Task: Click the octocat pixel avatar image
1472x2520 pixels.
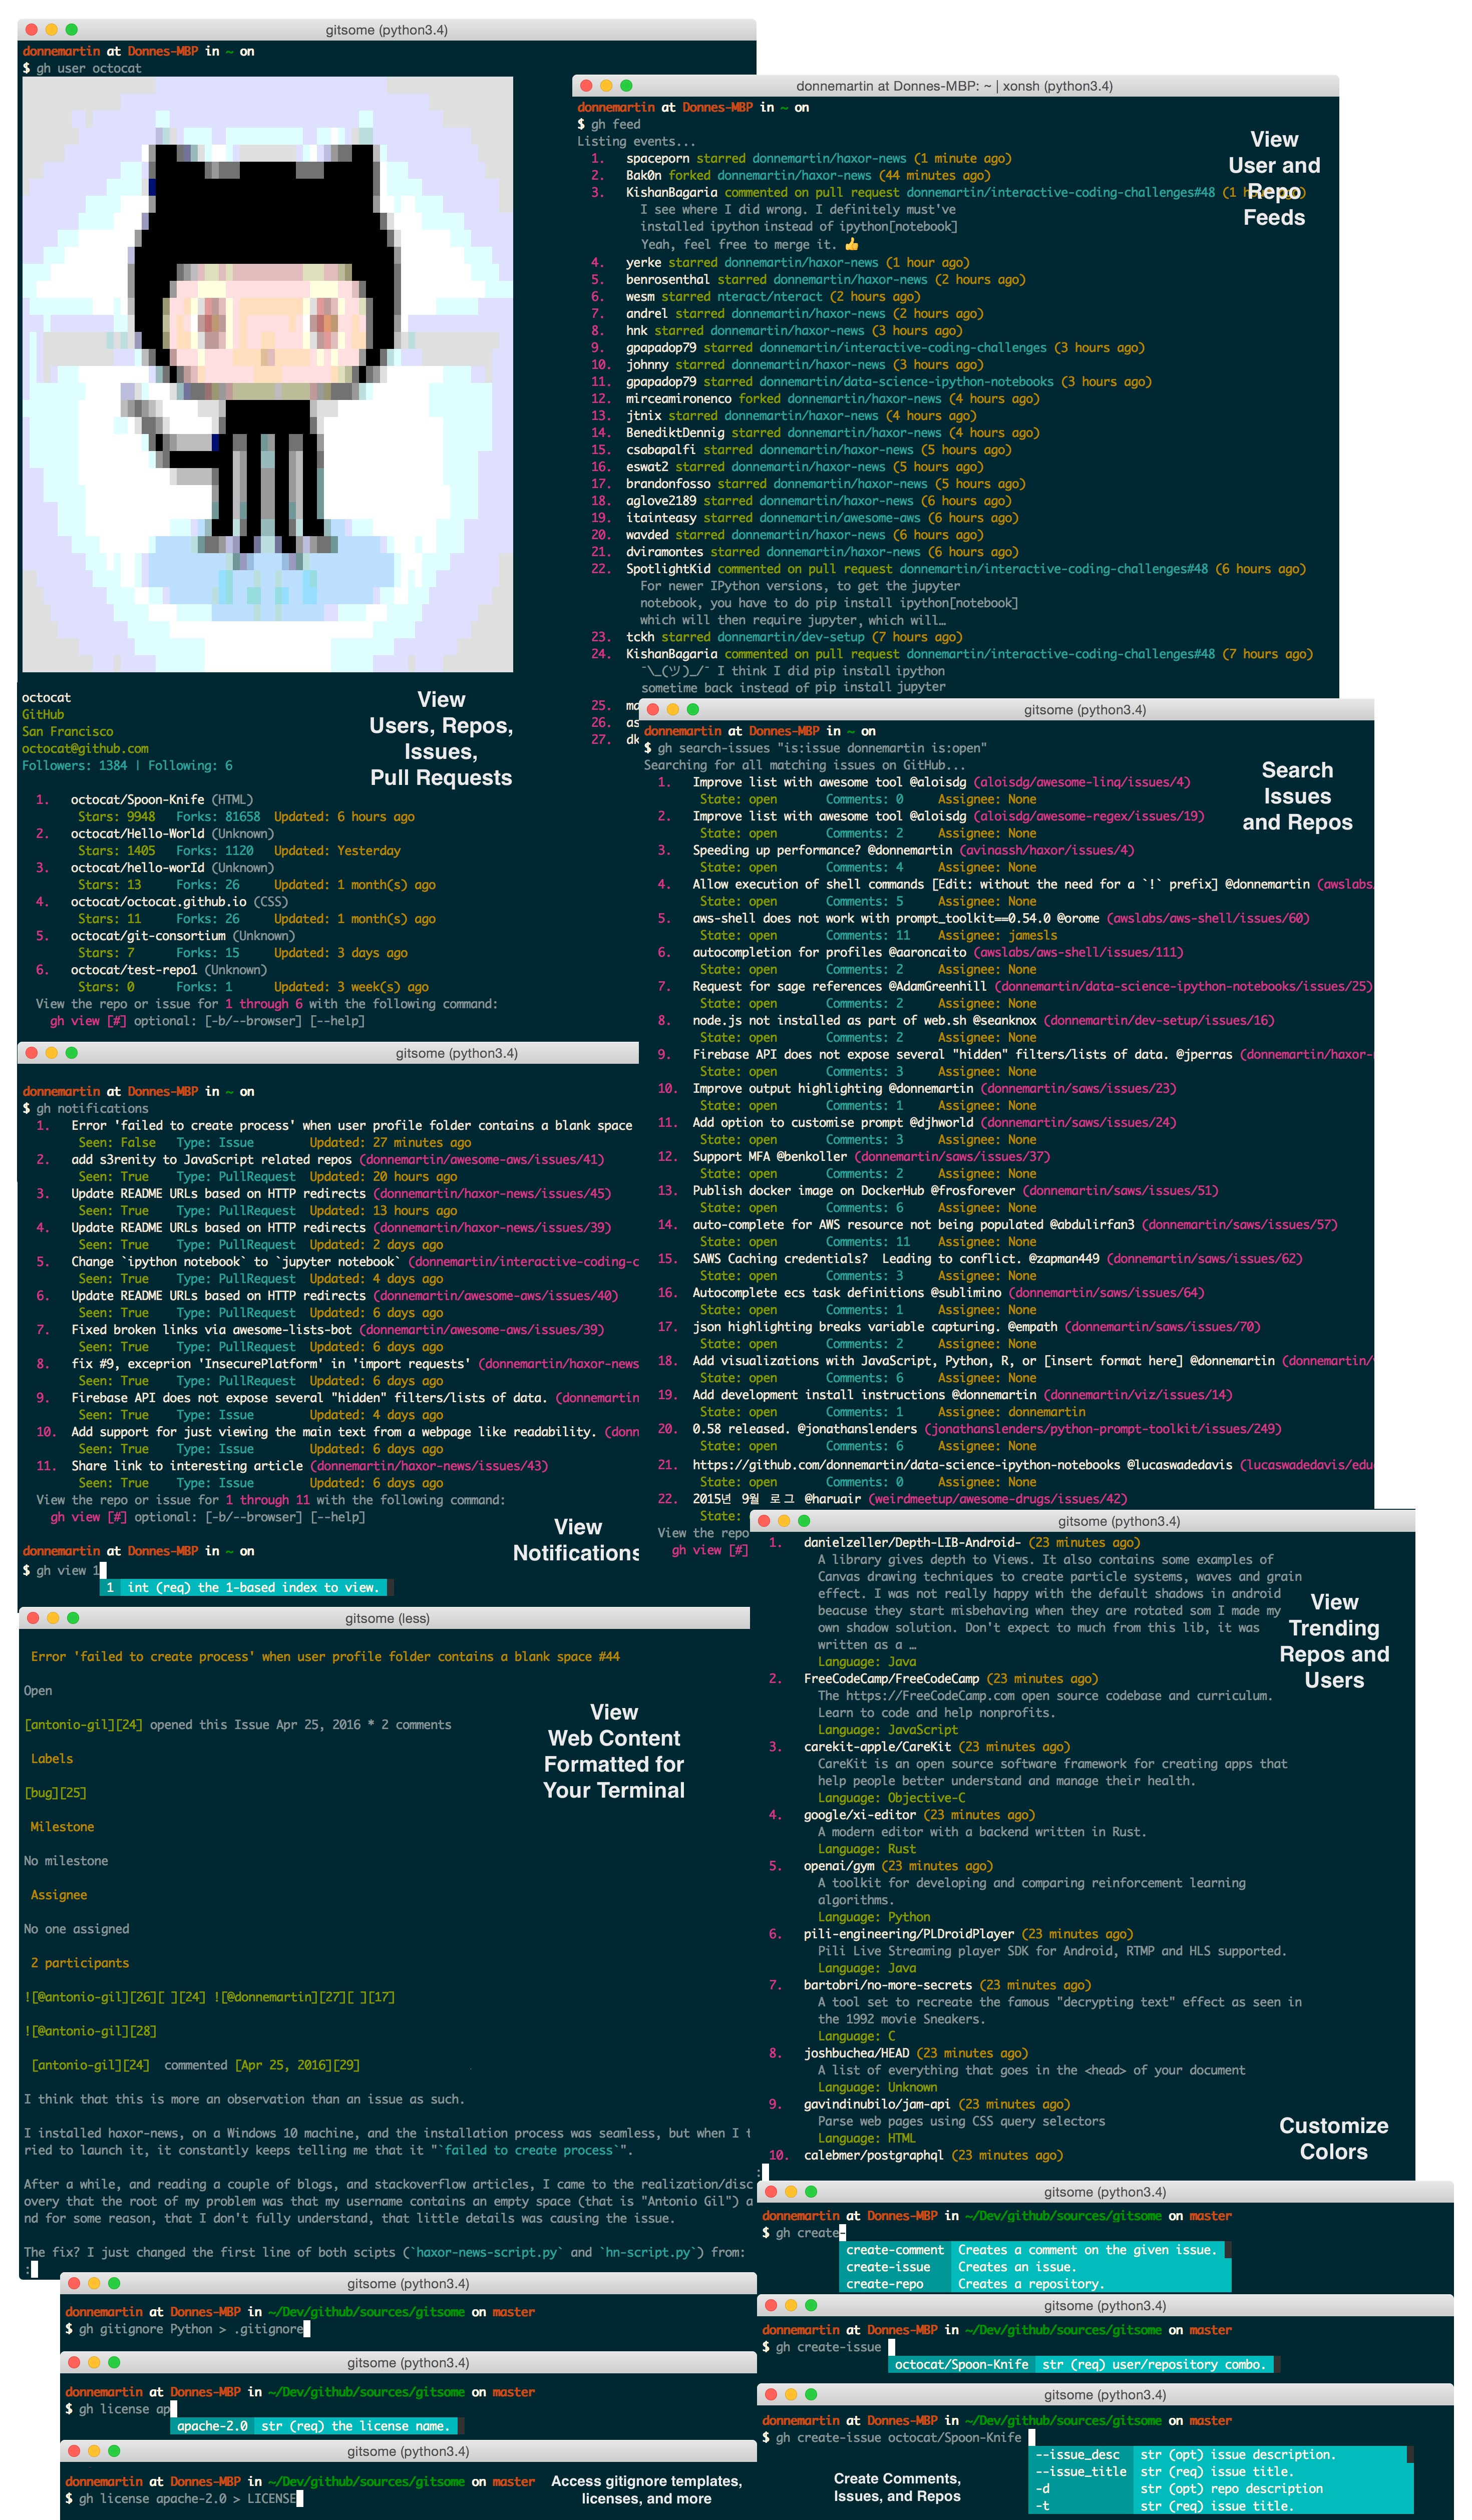Action: (267, 374)
